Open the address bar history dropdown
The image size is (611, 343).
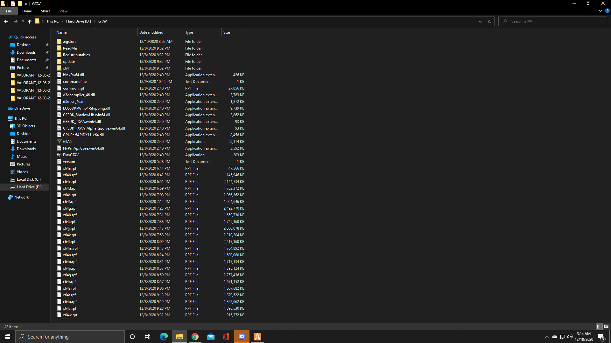click(x=480, y=21)
